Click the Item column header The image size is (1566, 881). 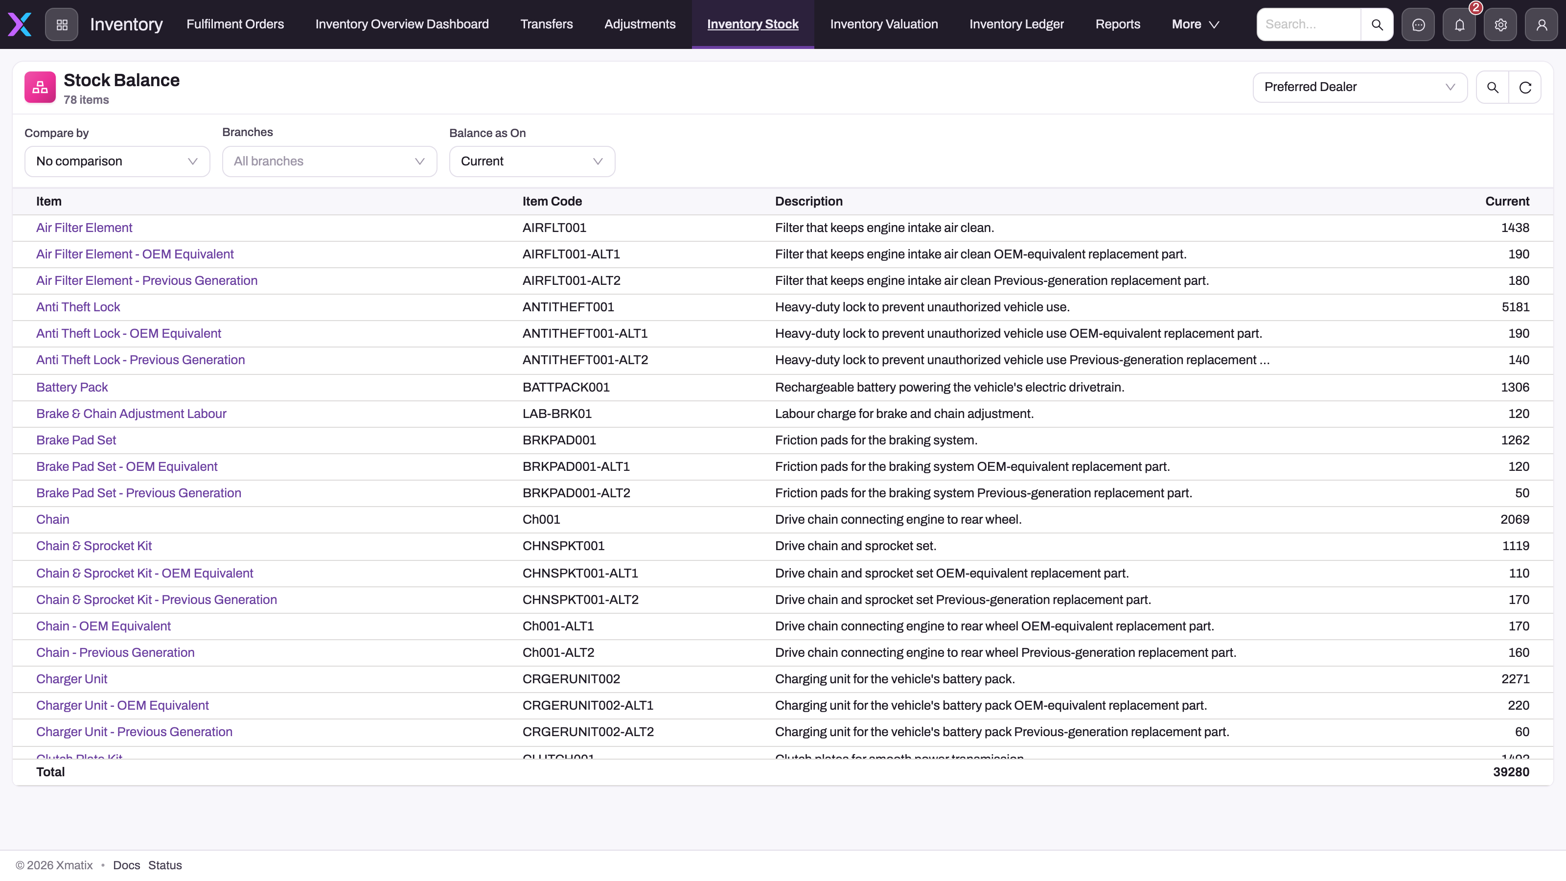(48, 201)
